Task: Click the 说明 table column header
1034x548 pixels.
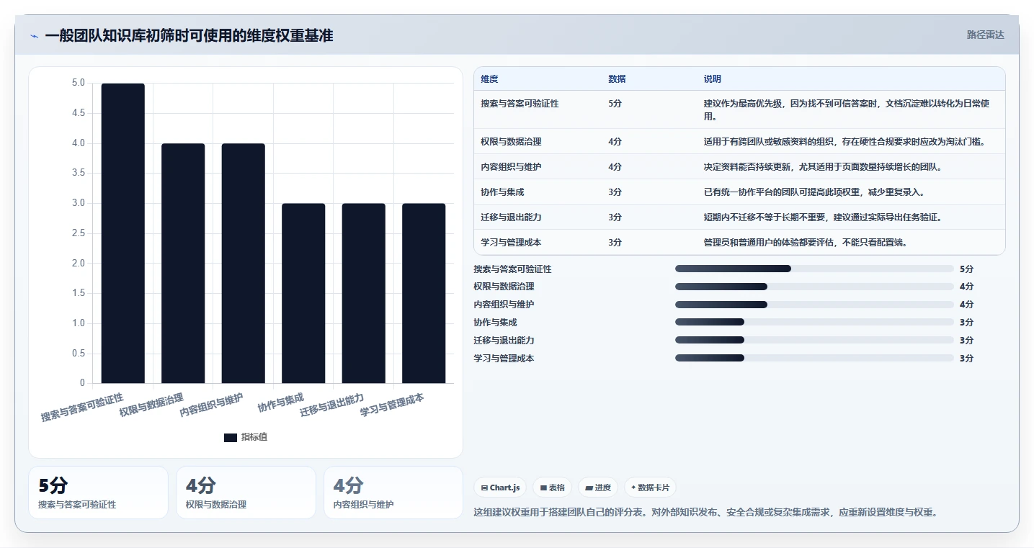Action: point(712,79)
